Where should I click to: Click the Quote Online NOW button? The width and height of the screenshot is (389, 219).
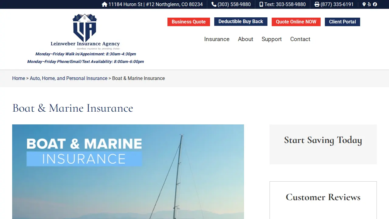[296, 22]
